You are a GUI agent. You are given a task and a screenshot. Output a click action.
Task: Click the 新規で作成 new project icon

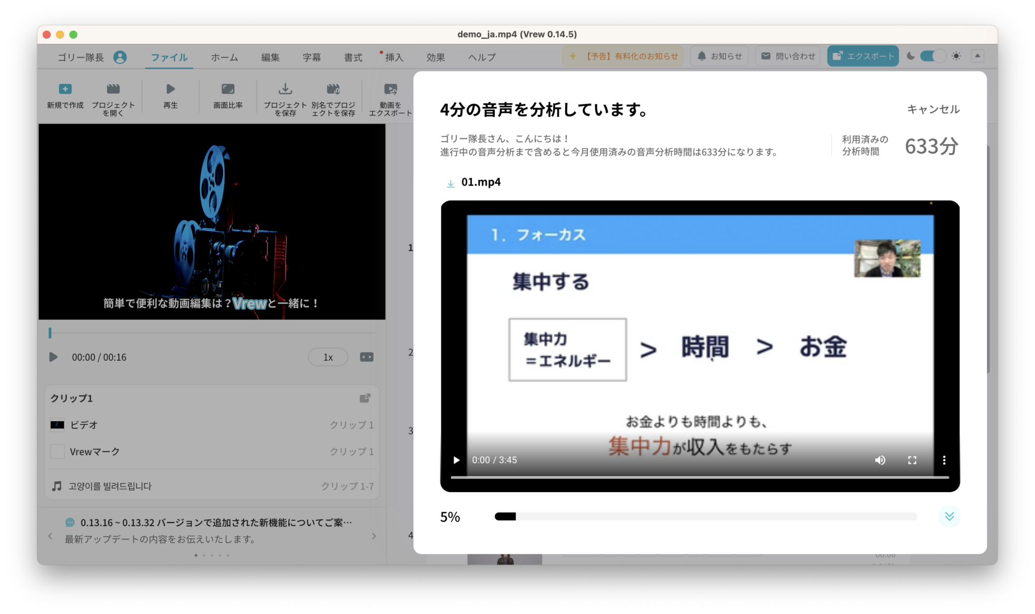65,89
